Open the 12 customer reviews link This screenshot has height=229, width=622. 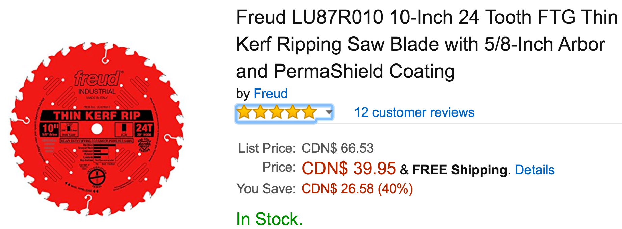click(414, 112)
